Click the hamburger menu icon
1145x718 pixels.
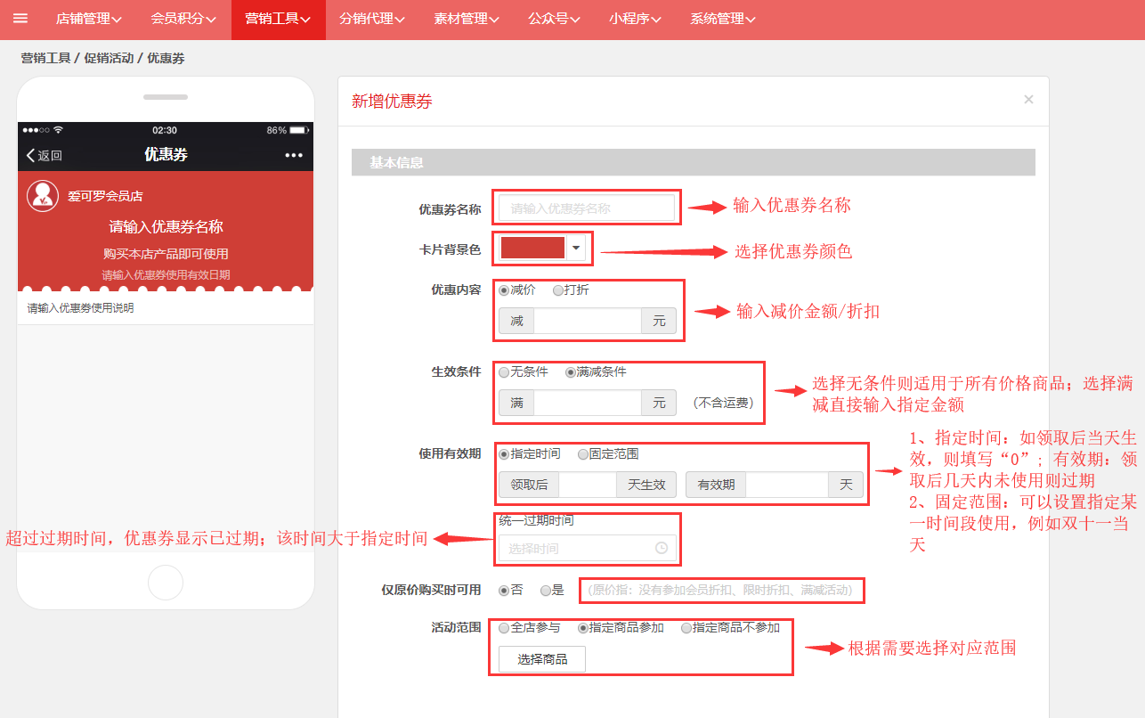(20, 19)
